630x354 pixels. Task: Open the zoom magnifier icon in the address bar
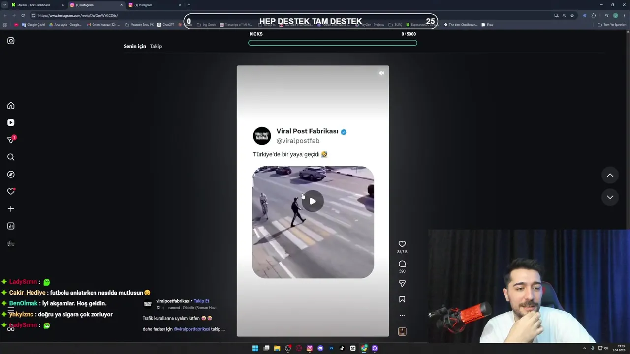(564, 15)
